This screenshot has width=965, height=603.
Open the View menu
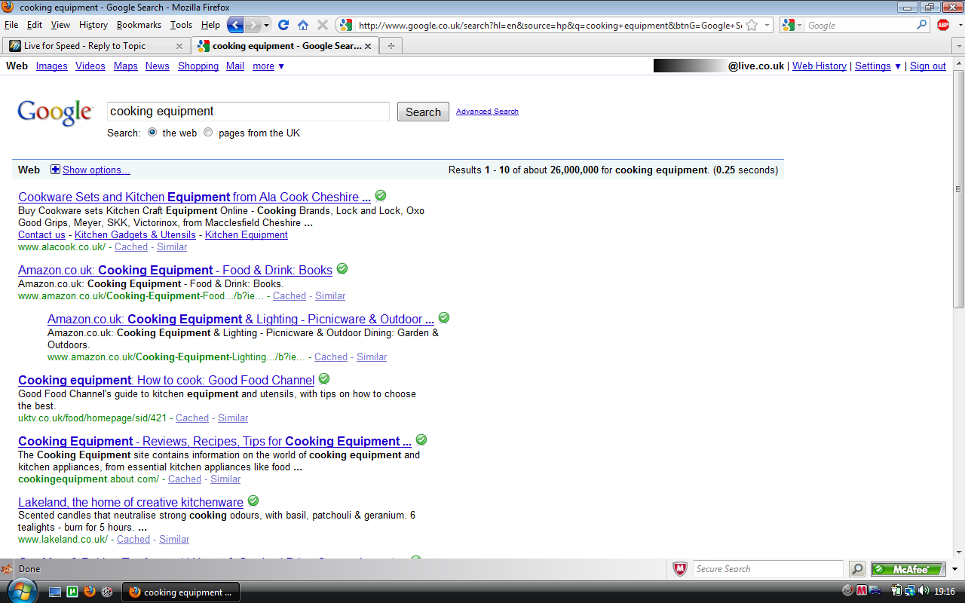click(60, 25)
